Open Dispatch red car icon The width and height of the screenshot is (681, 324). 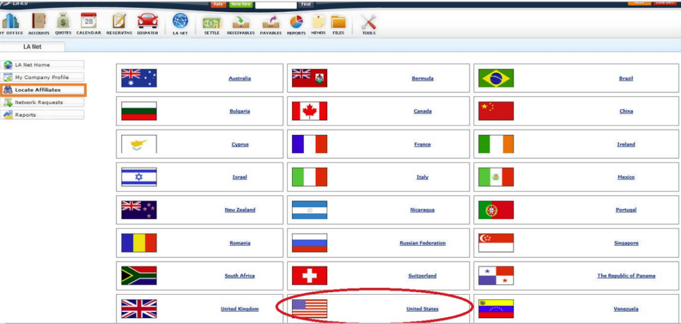[147, 22]
